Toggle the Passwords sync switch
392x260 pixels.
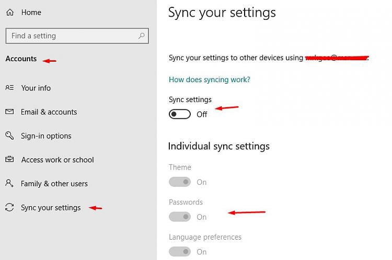coord(179,217)
